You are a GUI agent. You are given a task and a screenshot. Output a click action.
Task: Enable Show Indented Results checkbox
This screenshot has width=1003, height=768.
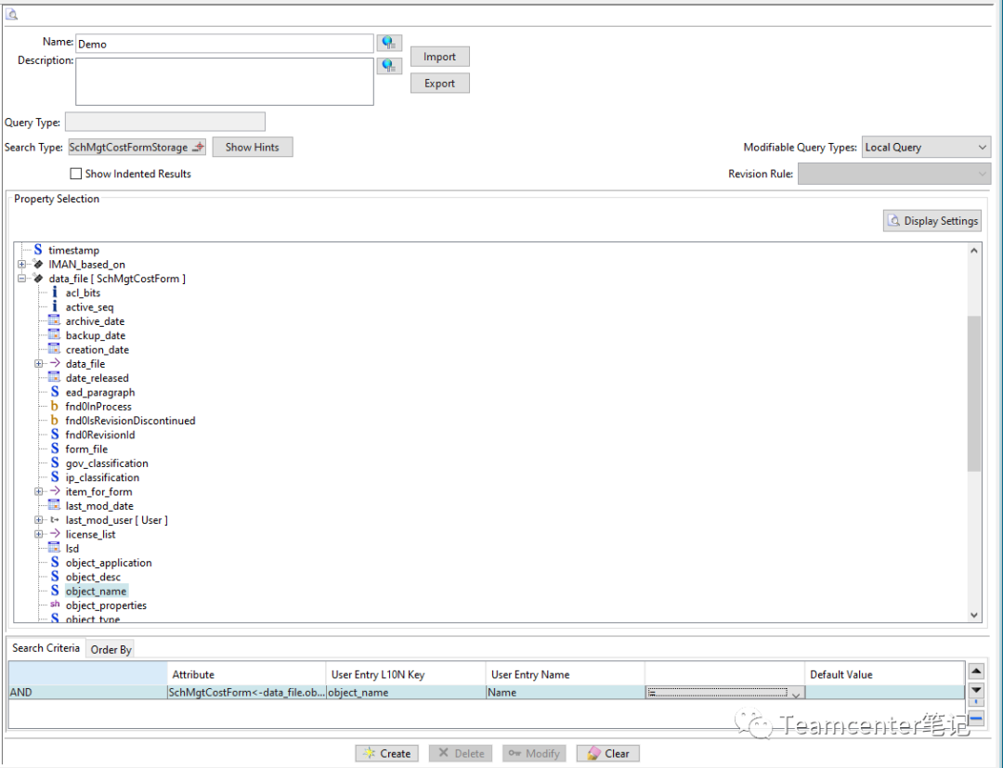coord(76,174)
